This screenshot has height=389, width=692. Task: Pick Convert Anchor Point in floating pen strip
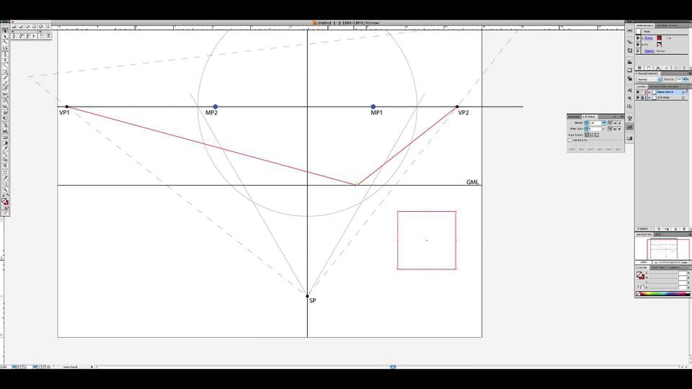pos(35,36)
